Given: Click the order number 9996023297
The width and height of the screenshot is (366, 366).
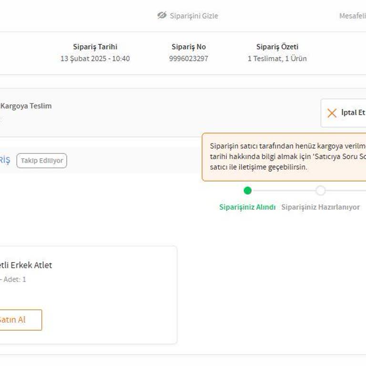Looking at the screenshot, I should pos(189,59).
